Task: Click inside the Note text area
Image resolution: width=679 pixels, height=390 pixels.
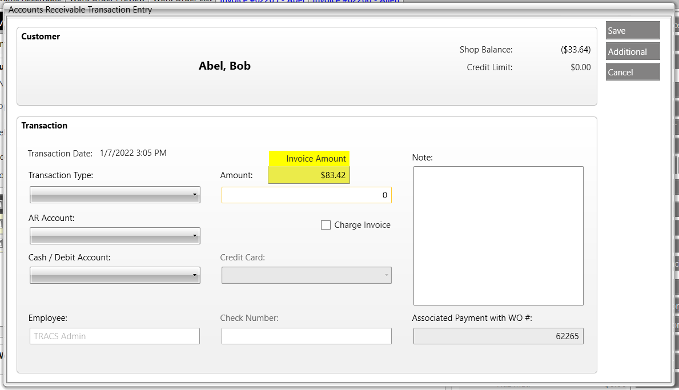Action: [498, 235]
